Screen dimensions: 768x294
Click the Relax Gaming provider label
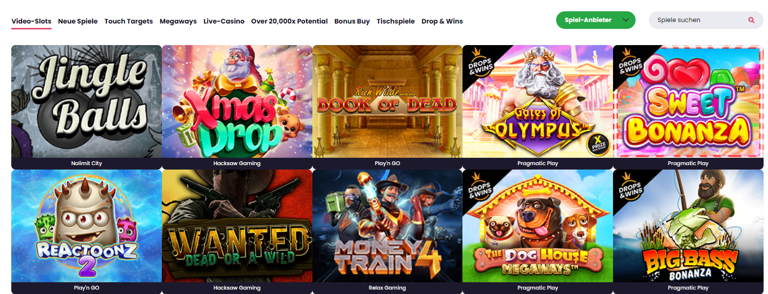click(387, 288)
